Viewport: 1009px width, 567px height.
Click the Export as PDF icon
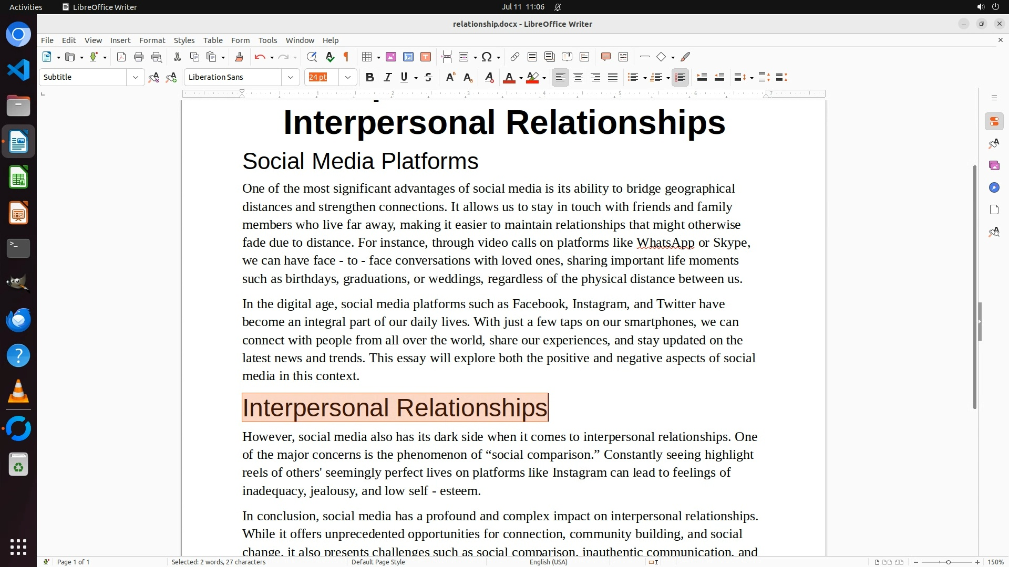[x=121, y=57]
